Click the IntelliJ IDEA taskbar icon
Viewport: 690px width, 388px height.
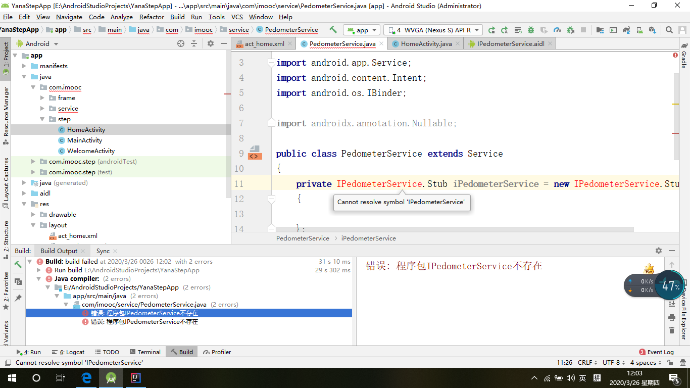tap(136, 378)
